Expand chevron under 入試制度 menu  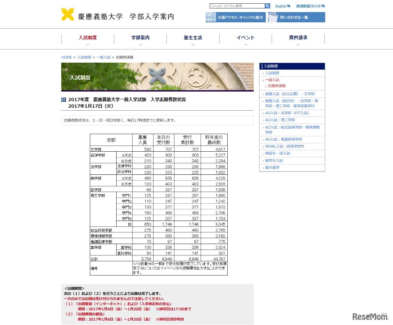pos(88,45)
